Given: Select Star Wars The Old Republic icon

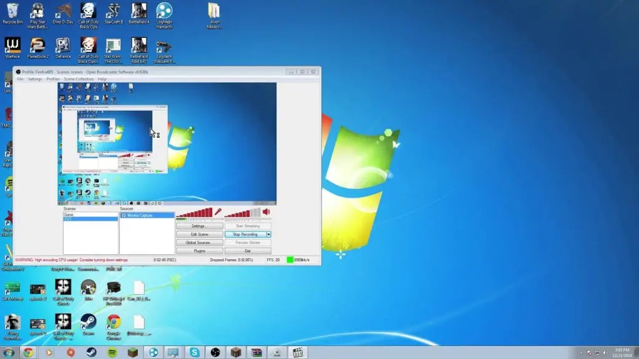Looking at the screenshot, I should (114, 50).
